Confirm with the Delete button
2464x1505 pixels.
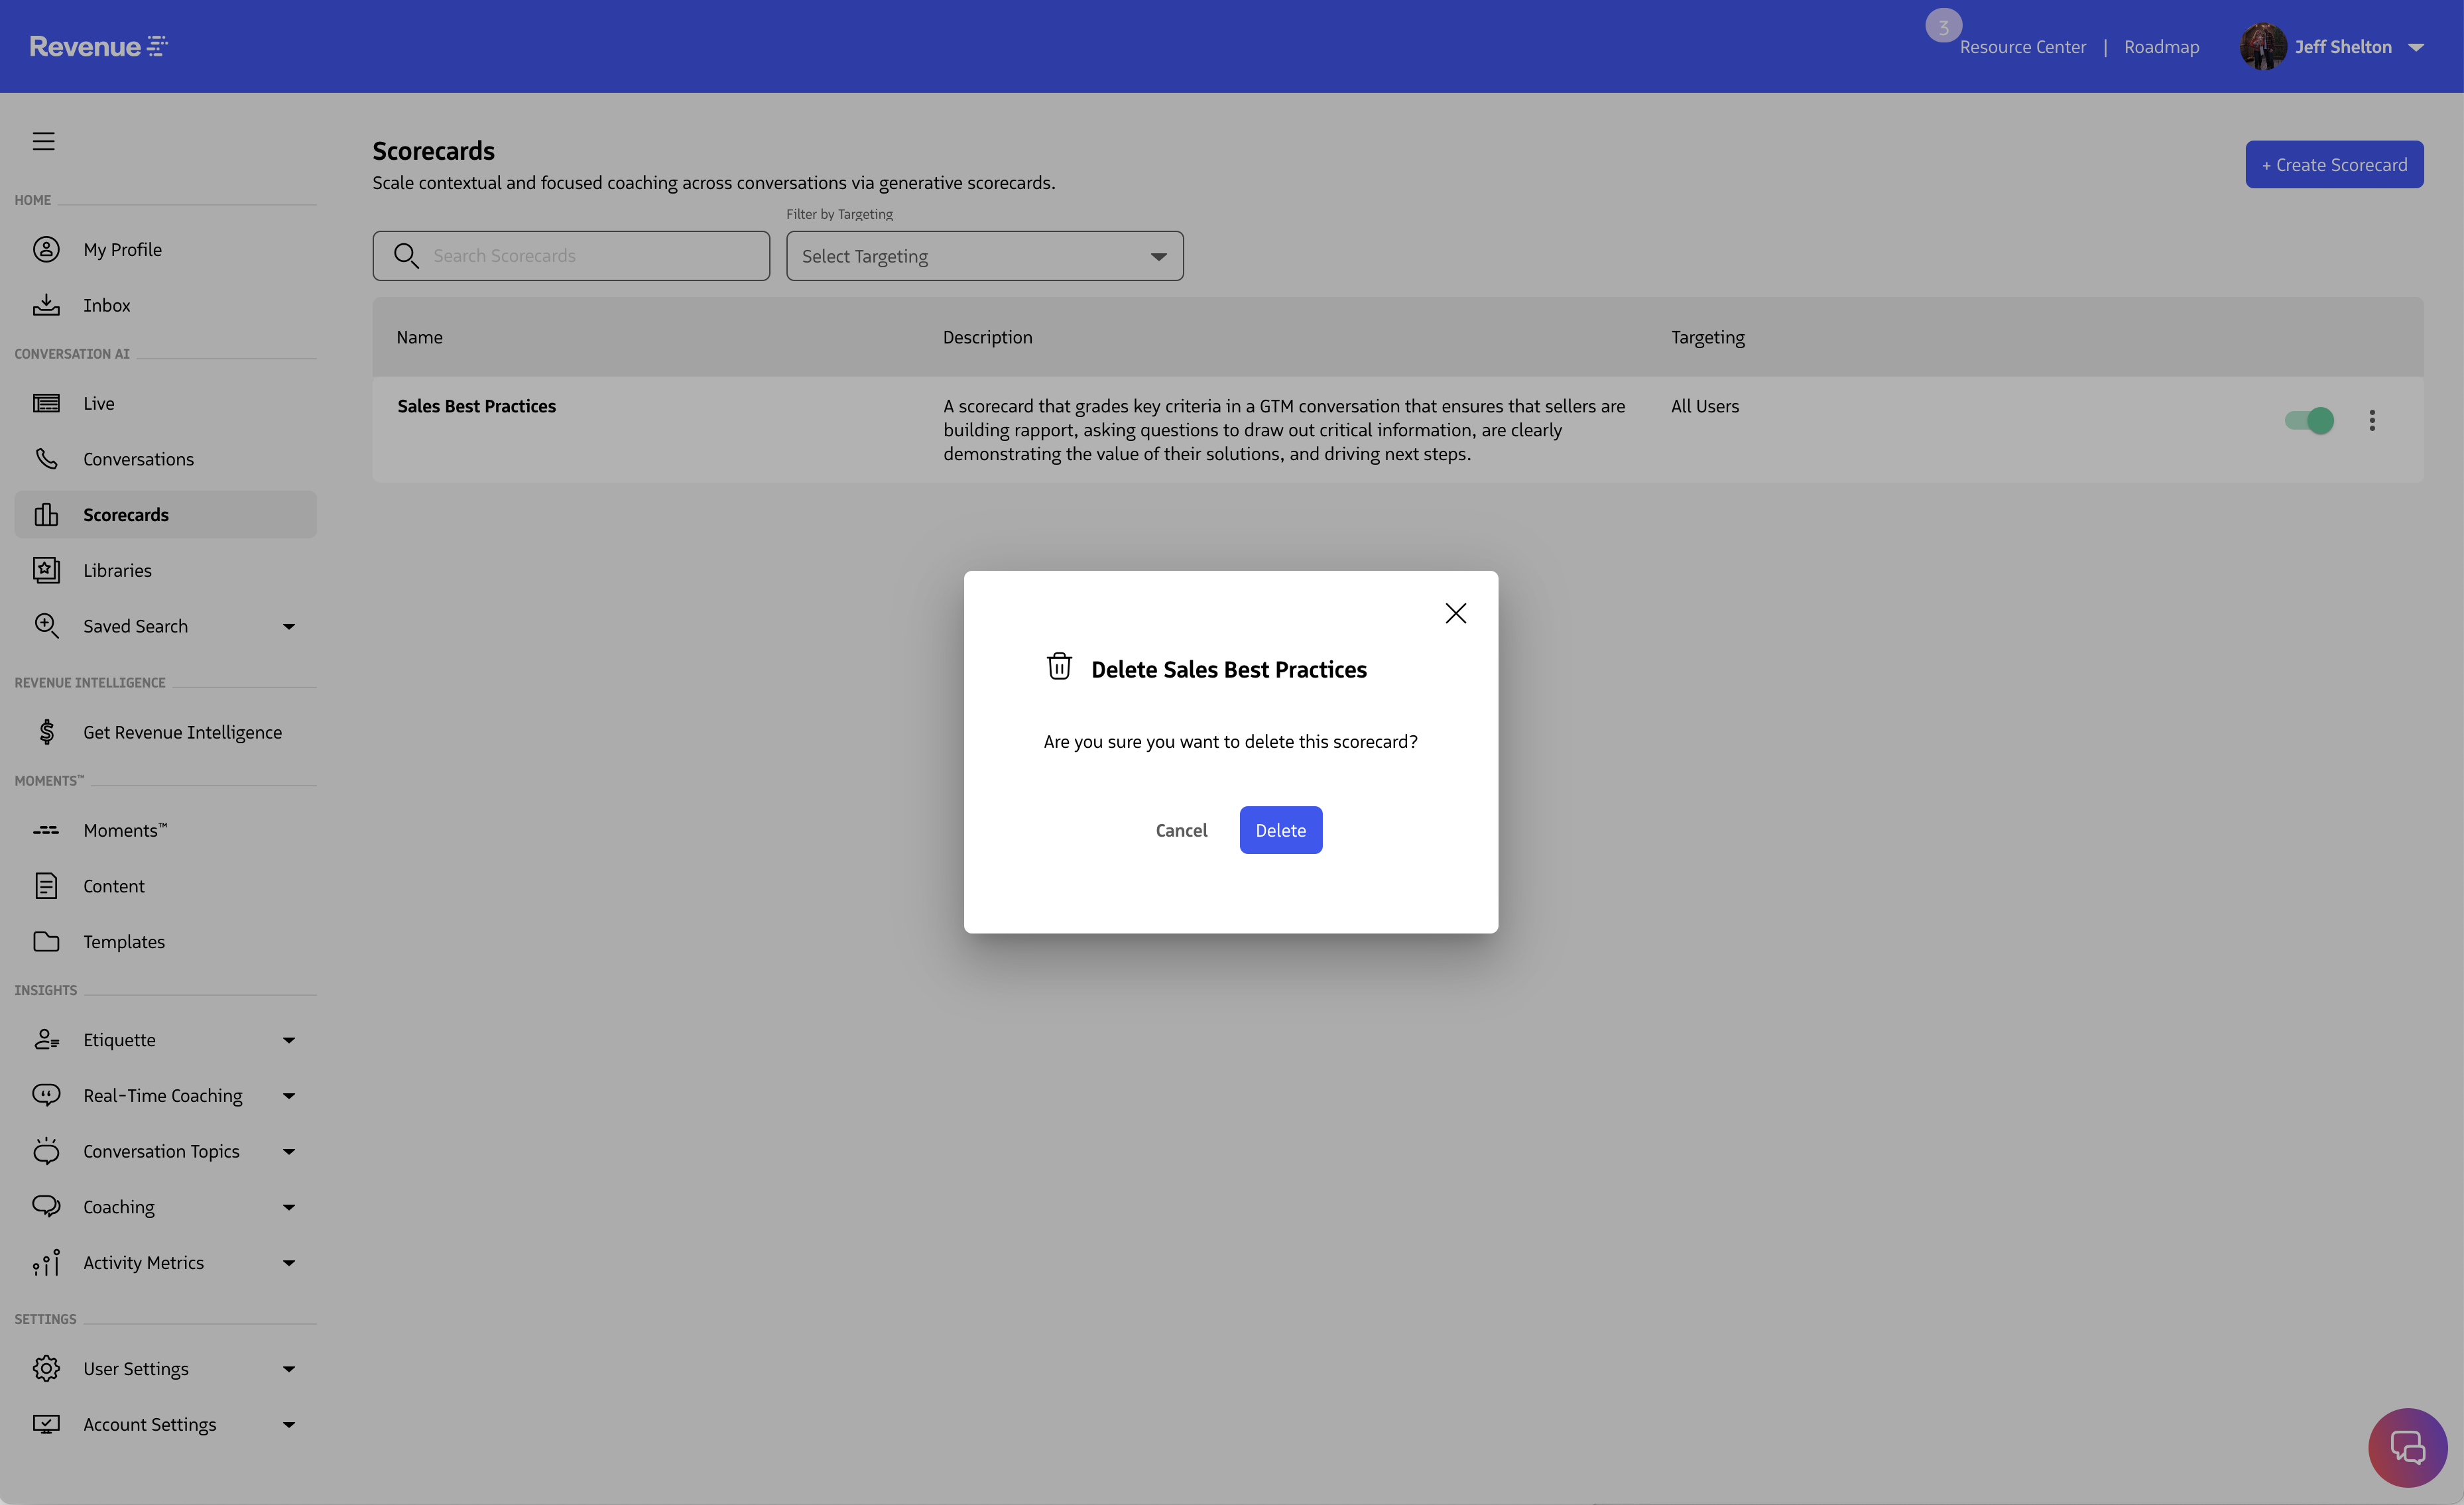1280,830
